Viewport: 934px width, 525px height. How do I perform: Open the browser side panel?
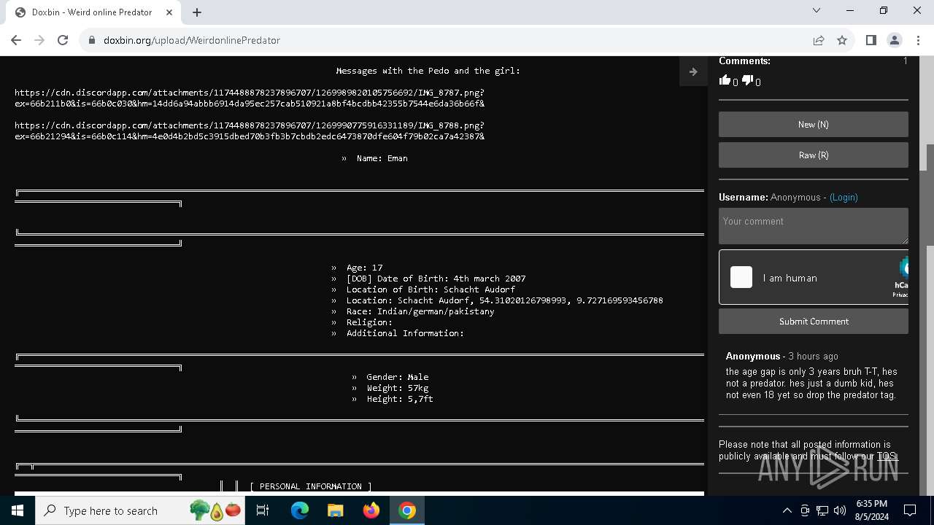coord(871,40)
